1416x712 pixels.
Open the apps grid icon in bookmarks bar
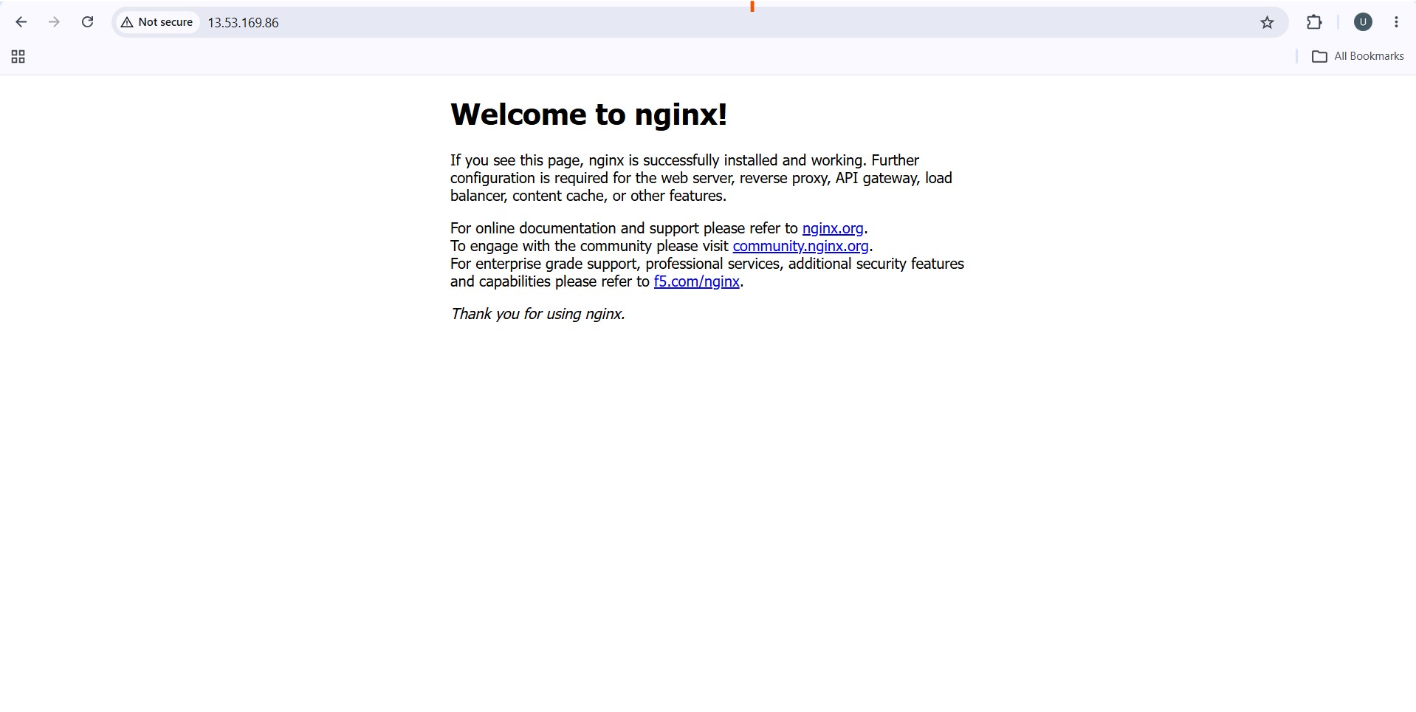coord(18,57)
